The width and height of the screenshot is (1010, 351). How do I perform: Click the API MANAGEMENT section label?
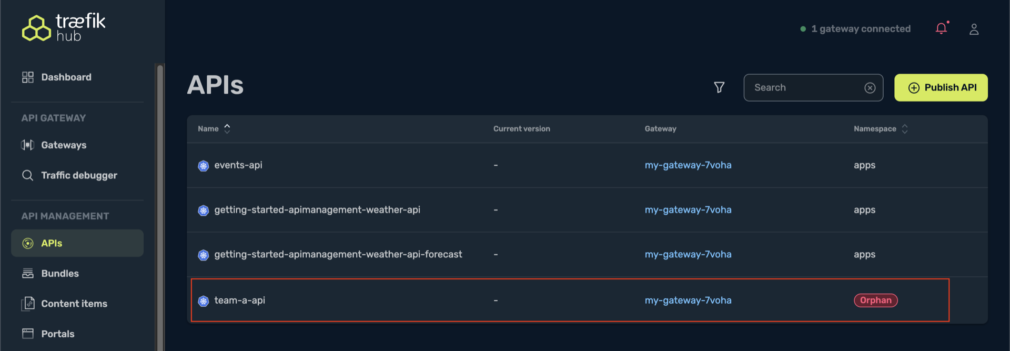[65, 216]
